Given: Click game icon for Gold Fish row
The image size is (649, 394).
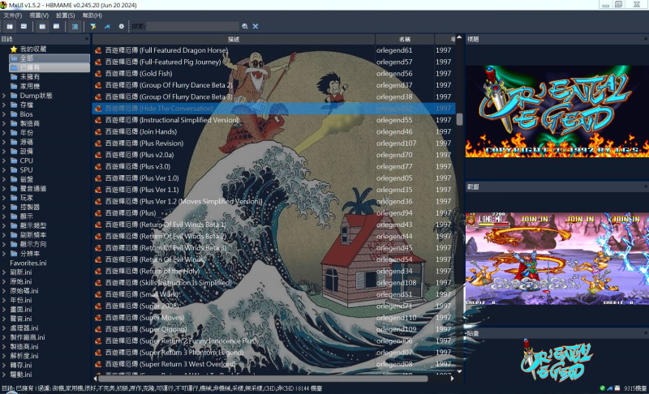Looking at the screenshot, I should pyautogui.click(x=98, y=74).
